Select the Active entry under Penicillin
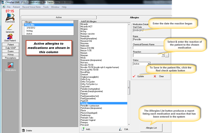Image resolution: width=211 pixels, height=133 pixels. click(29, 34)
